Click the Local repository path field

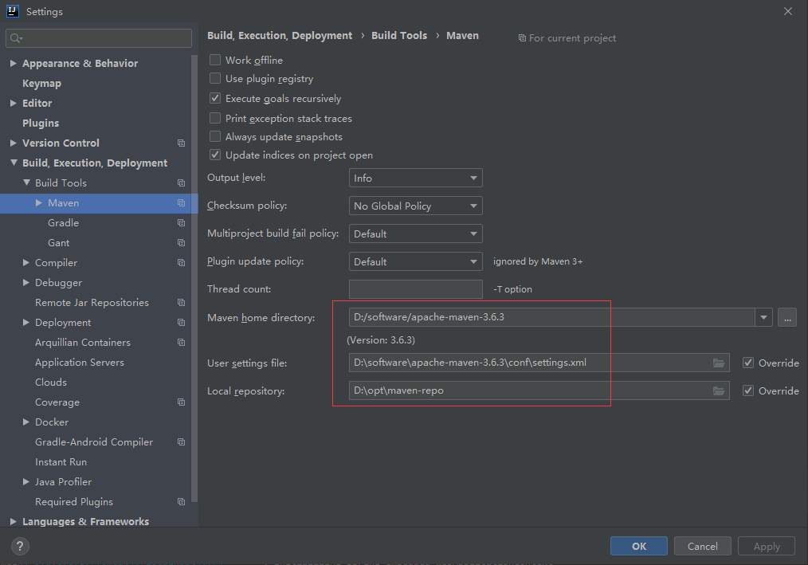click(539, 390)
